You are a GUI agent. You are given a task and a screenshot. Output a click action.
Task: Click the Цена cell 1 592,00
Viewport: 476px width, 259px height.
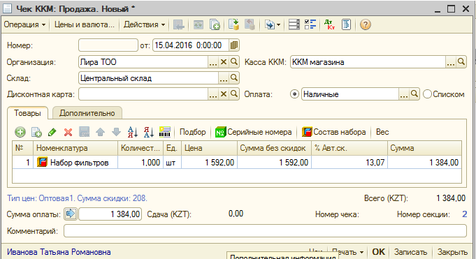click(209, 163)
